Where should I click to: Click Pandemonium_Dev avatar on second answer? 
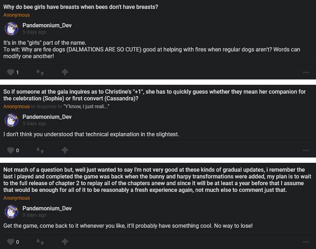(x=11, y=120)
